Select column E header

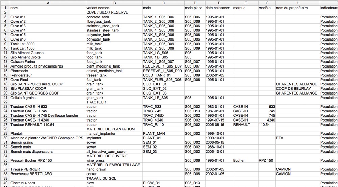point(219,3)
